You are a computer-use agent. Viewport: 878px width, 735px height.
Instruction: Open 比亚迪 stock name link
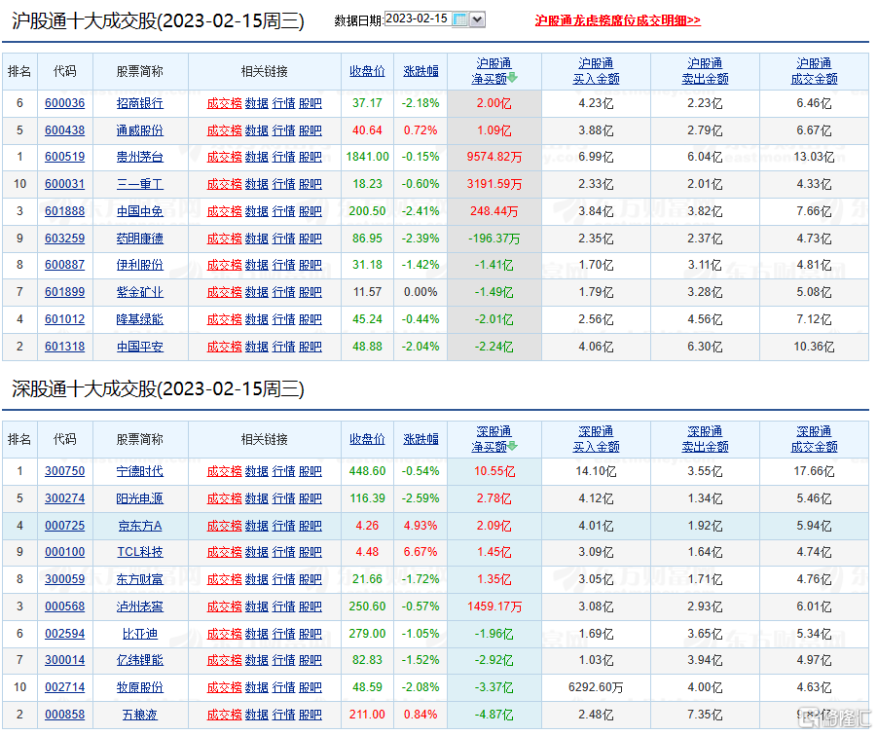pyautogui.click(x=140, y=634)
